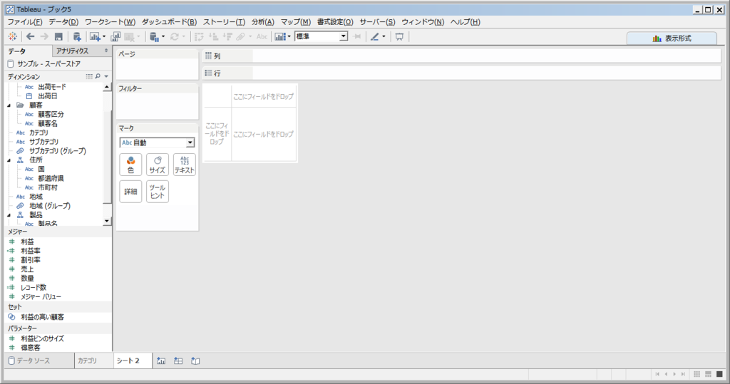Select the 売上 measure

27,269
